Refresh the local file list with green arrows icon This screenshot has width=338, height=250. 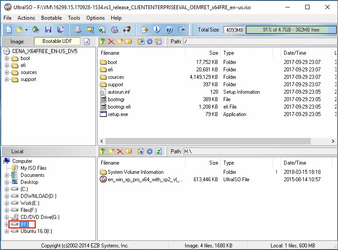point(158,151)
